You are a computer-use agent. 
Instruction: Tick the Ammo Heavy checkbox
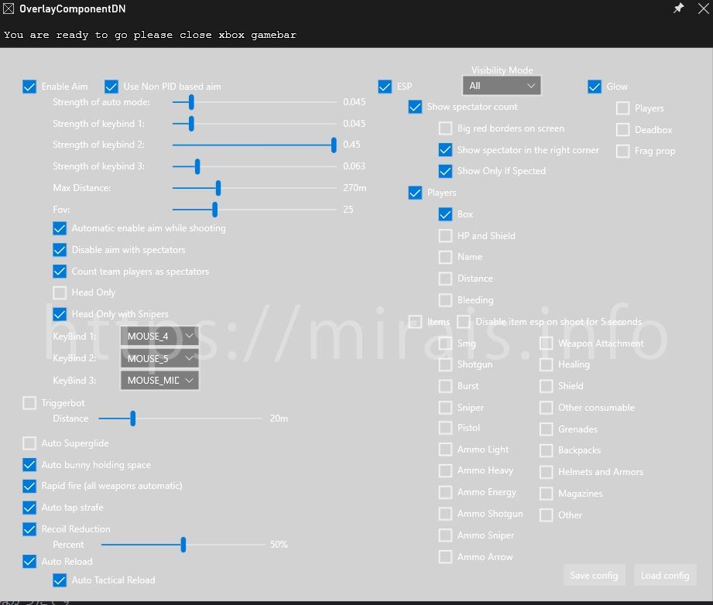tap(445, 470)
